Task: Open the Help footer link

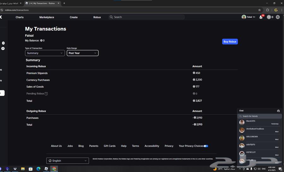Action: 124,146
